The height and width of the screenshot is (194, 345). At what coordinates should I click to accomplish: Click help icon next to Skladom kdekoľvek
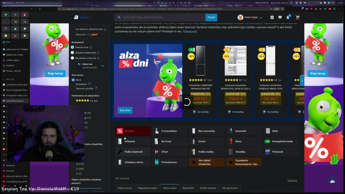pos(98,53)
